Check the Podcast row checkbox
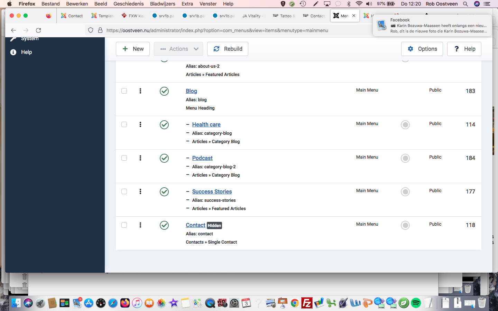498x311 pixels. (124, 158)
